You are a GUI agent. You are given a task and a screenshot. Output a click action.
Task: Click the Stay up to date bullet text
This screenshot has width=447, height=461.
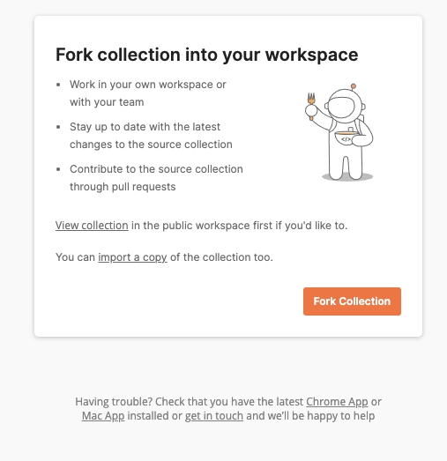pos(151,136)
